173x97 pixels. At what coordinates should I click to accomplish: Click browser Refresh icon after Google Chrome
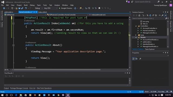[x=75, y=8]
